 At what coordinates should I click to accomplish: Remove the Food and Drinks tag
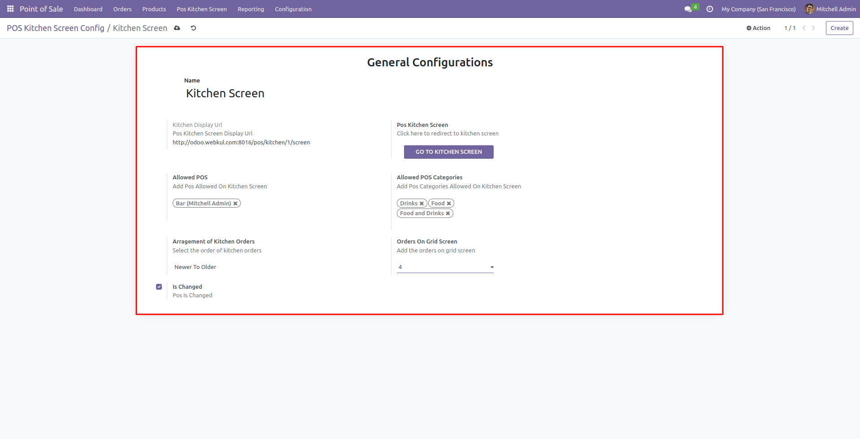[448, 213]
